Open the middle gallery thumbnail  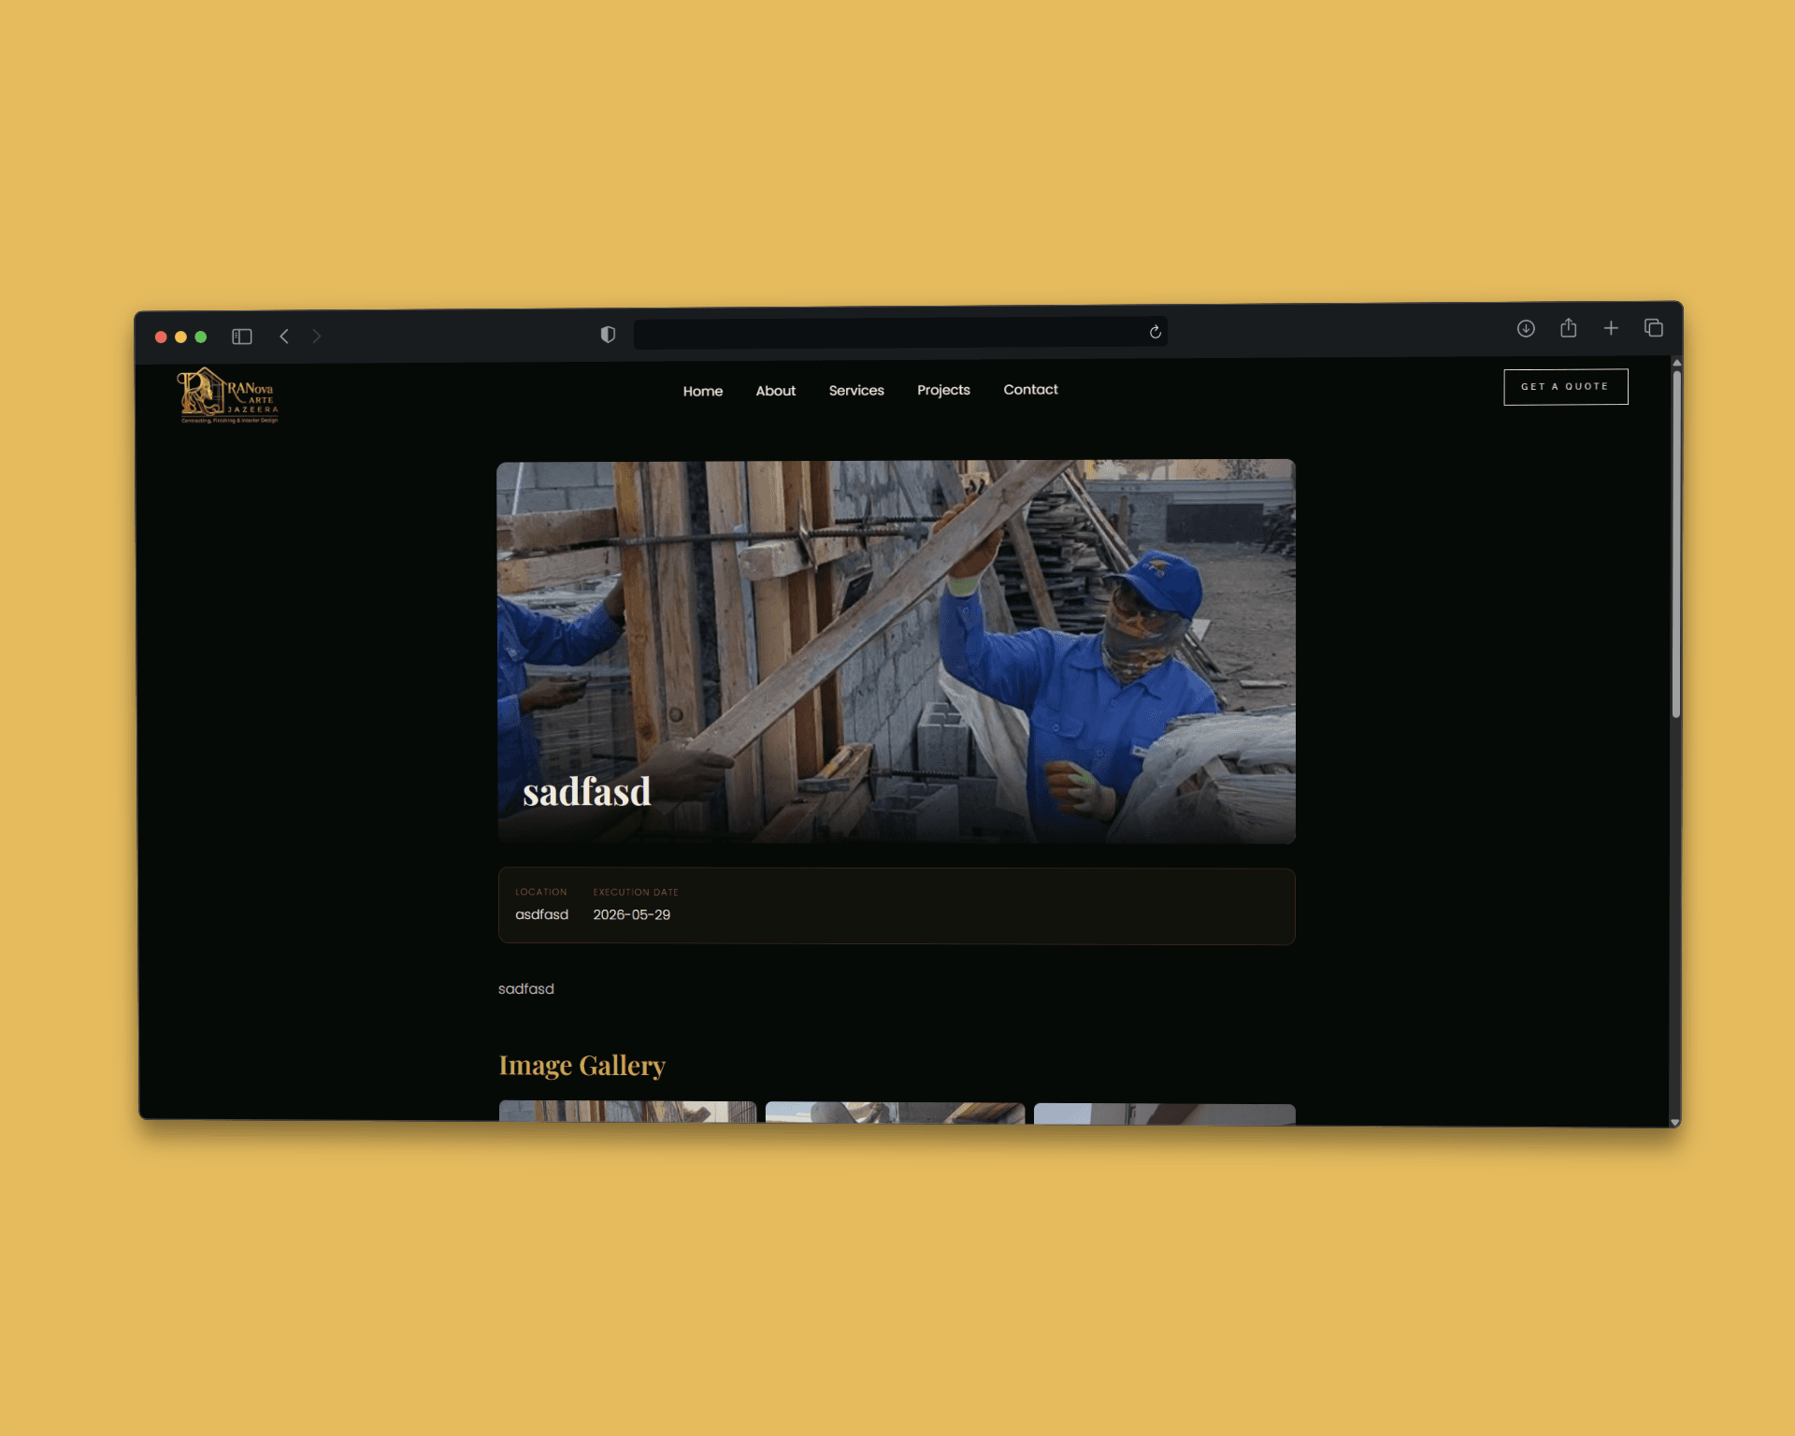click(895, 1113)
